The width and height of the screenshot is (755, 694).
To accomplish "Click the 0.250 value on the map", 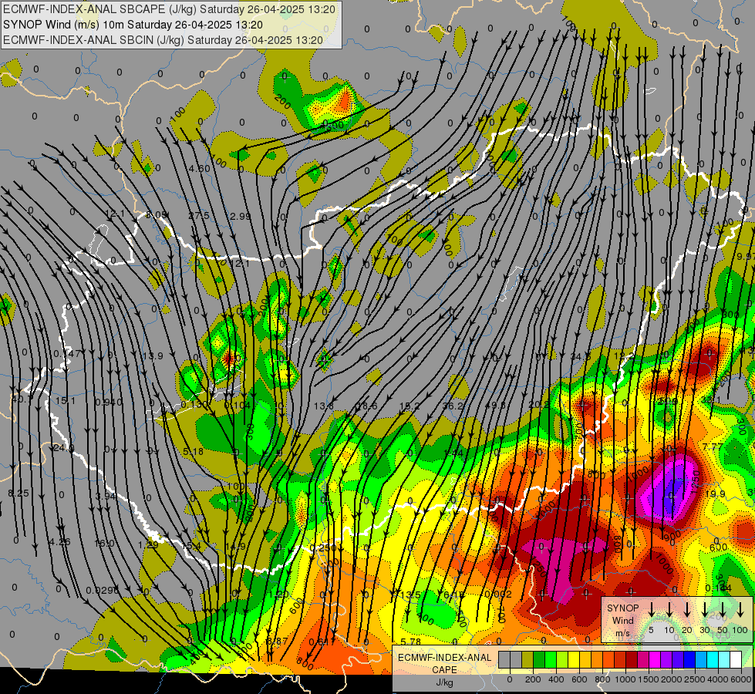I will 324,548.
